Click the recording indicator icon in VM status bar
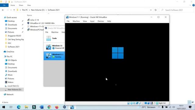The width and height of the screenshot is (195, 110). [149, 103]
